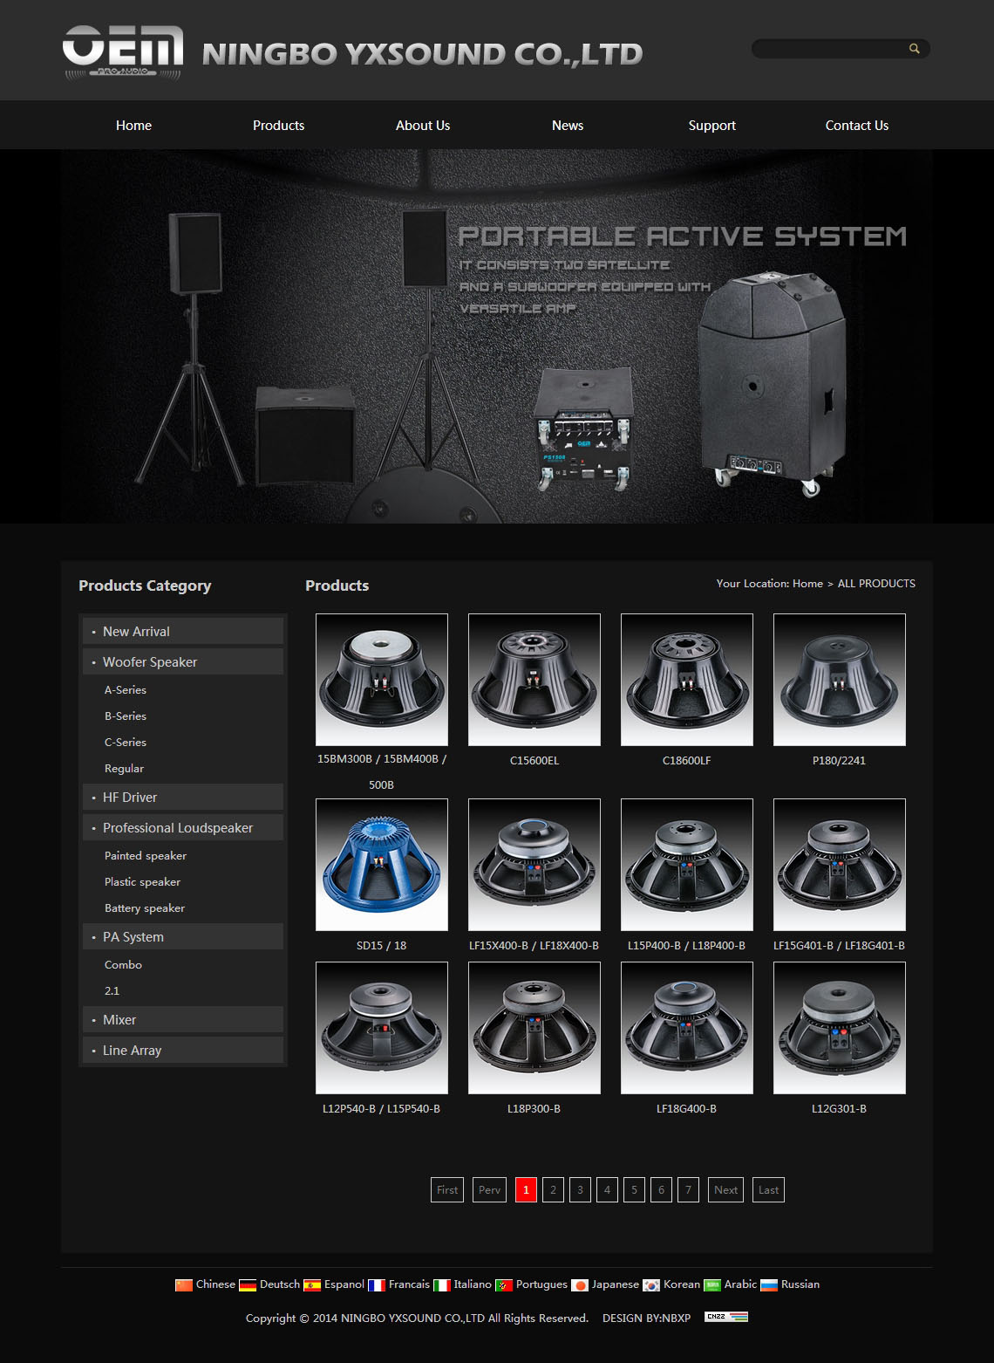
Task: Open the Home menu item
Action: pos(133,126)
